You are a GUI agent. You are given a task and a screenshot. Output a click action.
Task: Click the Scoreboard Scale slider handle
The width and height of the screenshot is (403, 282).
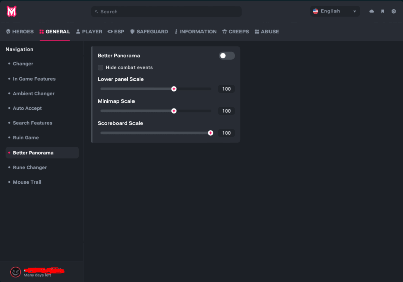pos(210,133)
